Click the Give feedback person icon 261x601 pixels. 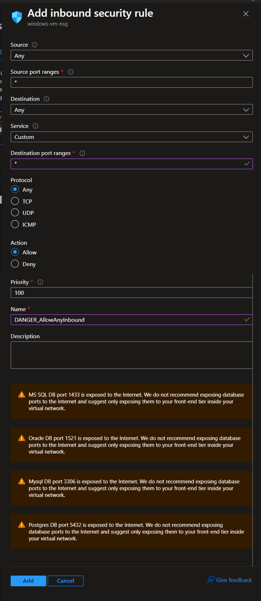211,580
